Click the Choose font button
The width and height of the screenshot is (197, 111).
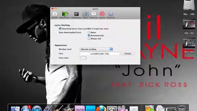(128, 54)
